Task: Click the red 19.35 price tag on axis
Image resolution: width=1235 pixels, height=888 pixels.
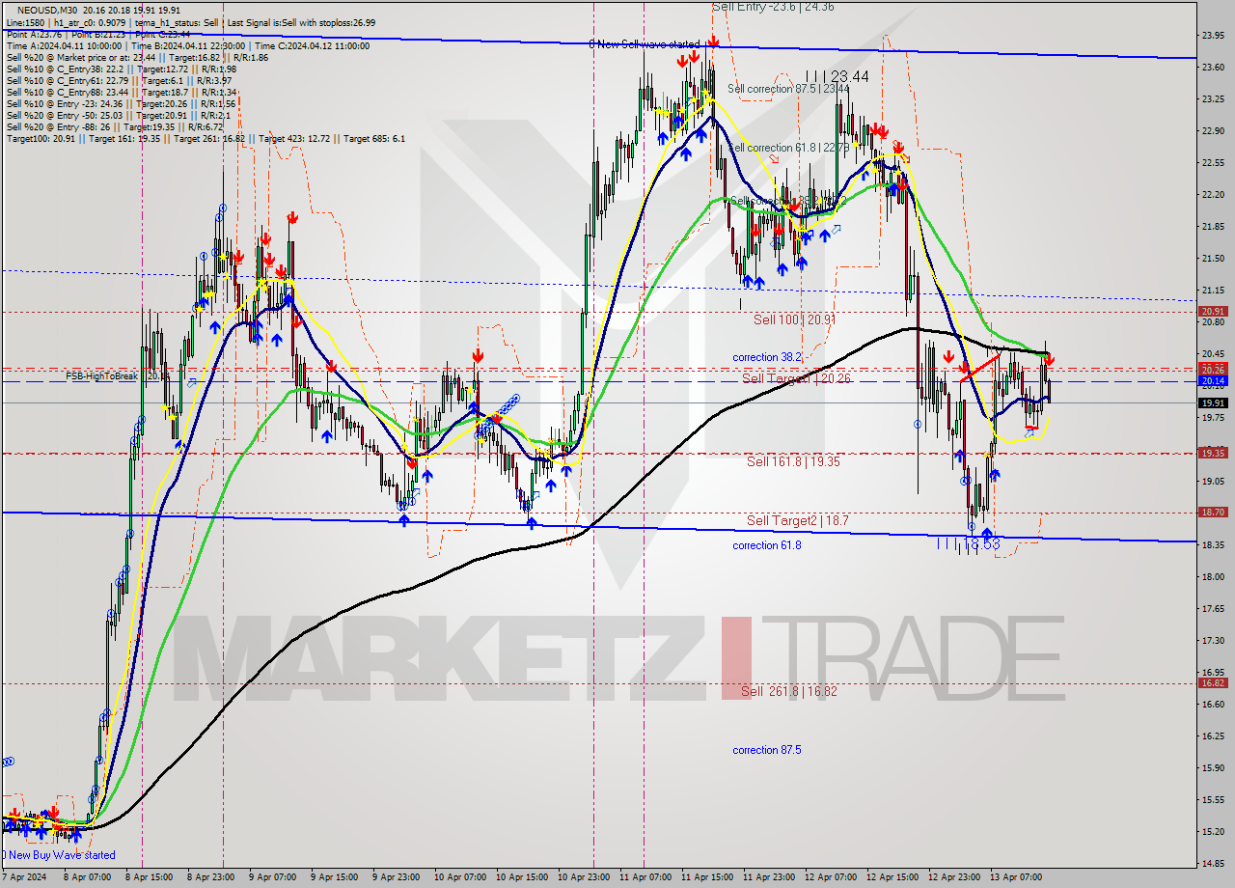Action: point(1213,453)
